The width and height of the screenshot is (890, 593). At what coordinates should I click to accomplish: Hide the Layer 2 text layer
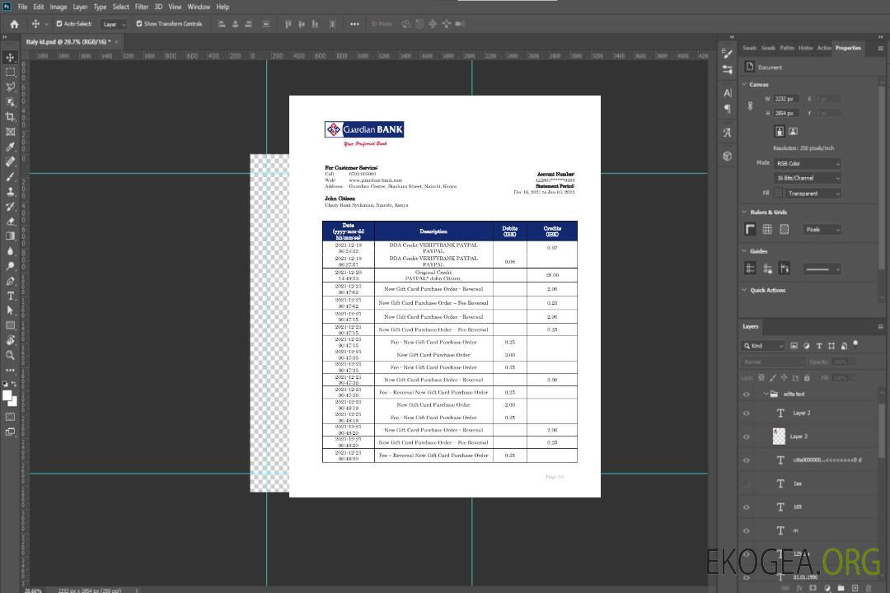(747, 413)
